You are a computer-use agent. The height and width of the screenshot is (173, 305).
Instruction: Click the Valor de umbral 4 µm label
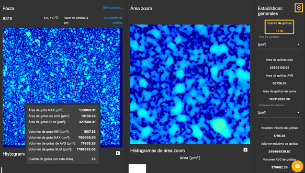pos(76,20)
